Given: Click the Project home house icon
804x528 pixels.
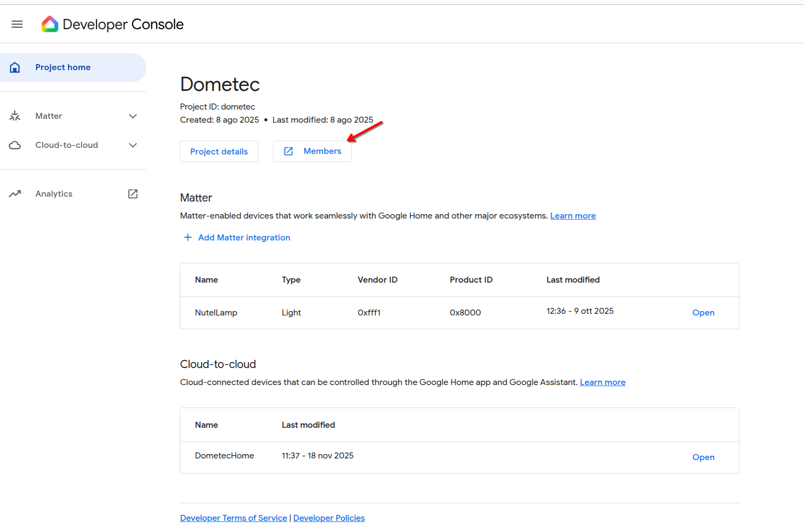Looking at the screenshot, I should tap(15, 67).
